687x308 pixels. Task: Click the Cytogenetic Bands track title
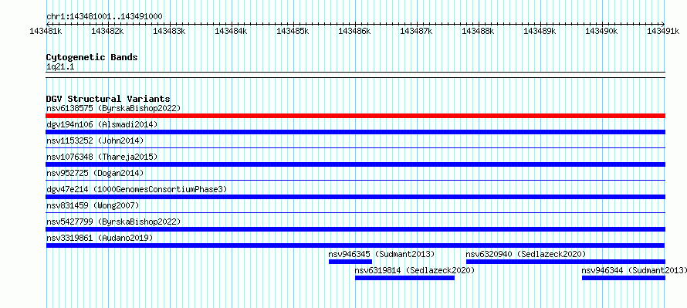(92, 57)
